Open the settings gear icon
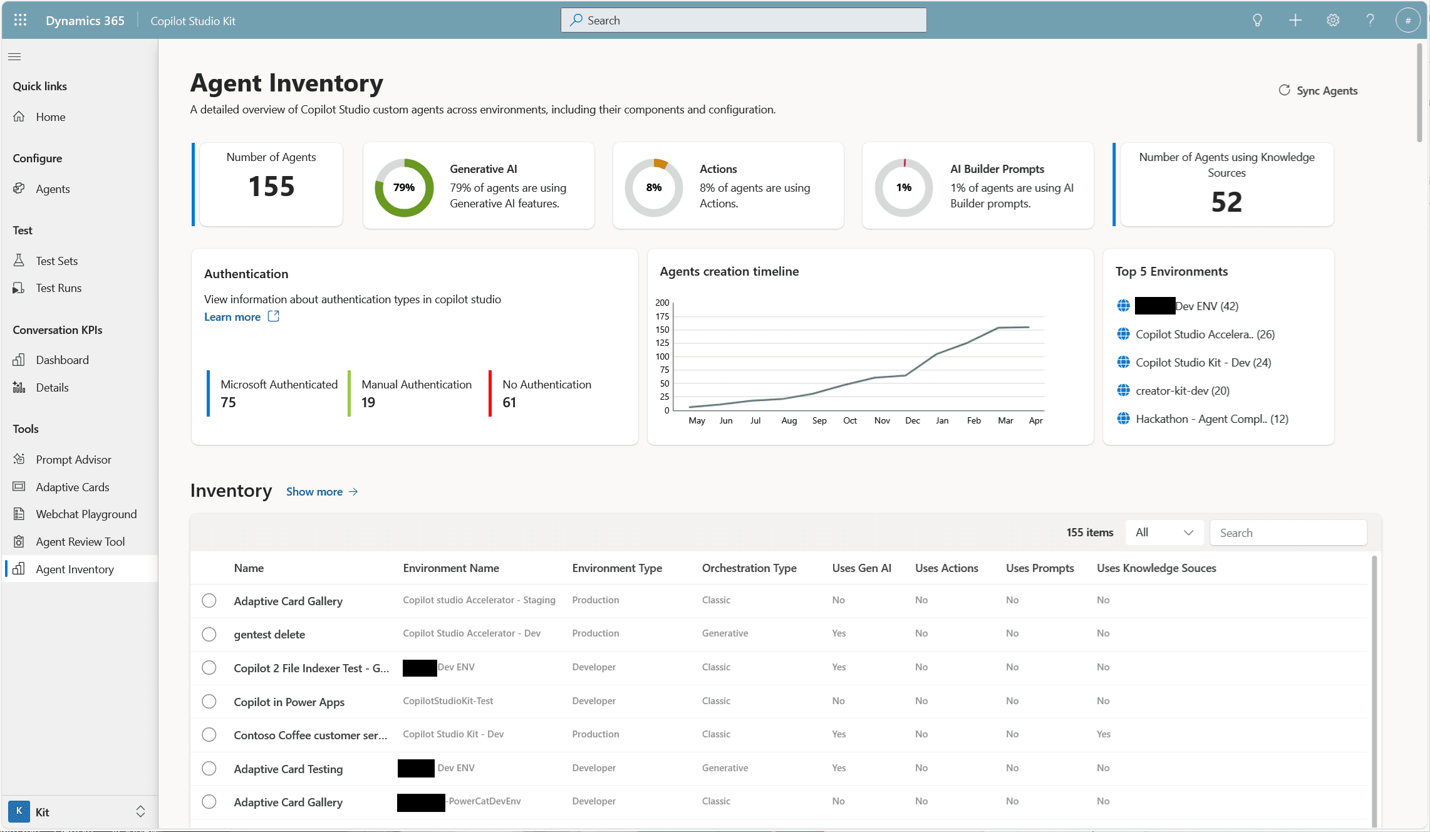The image size is (1430, 832). pos(1333,20)
